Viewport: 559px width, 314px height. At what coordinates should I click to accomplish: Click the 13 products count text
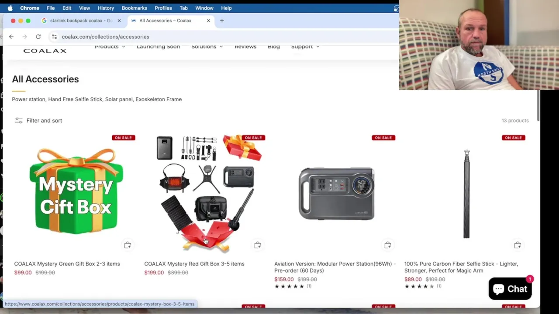pyautogui.click(x=515, y=120)
